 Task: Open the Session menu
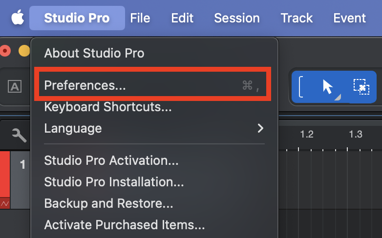pos(237,18)
